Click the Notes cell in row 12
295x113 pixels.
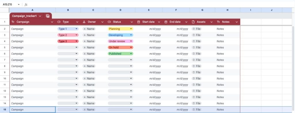click(228, 91)
